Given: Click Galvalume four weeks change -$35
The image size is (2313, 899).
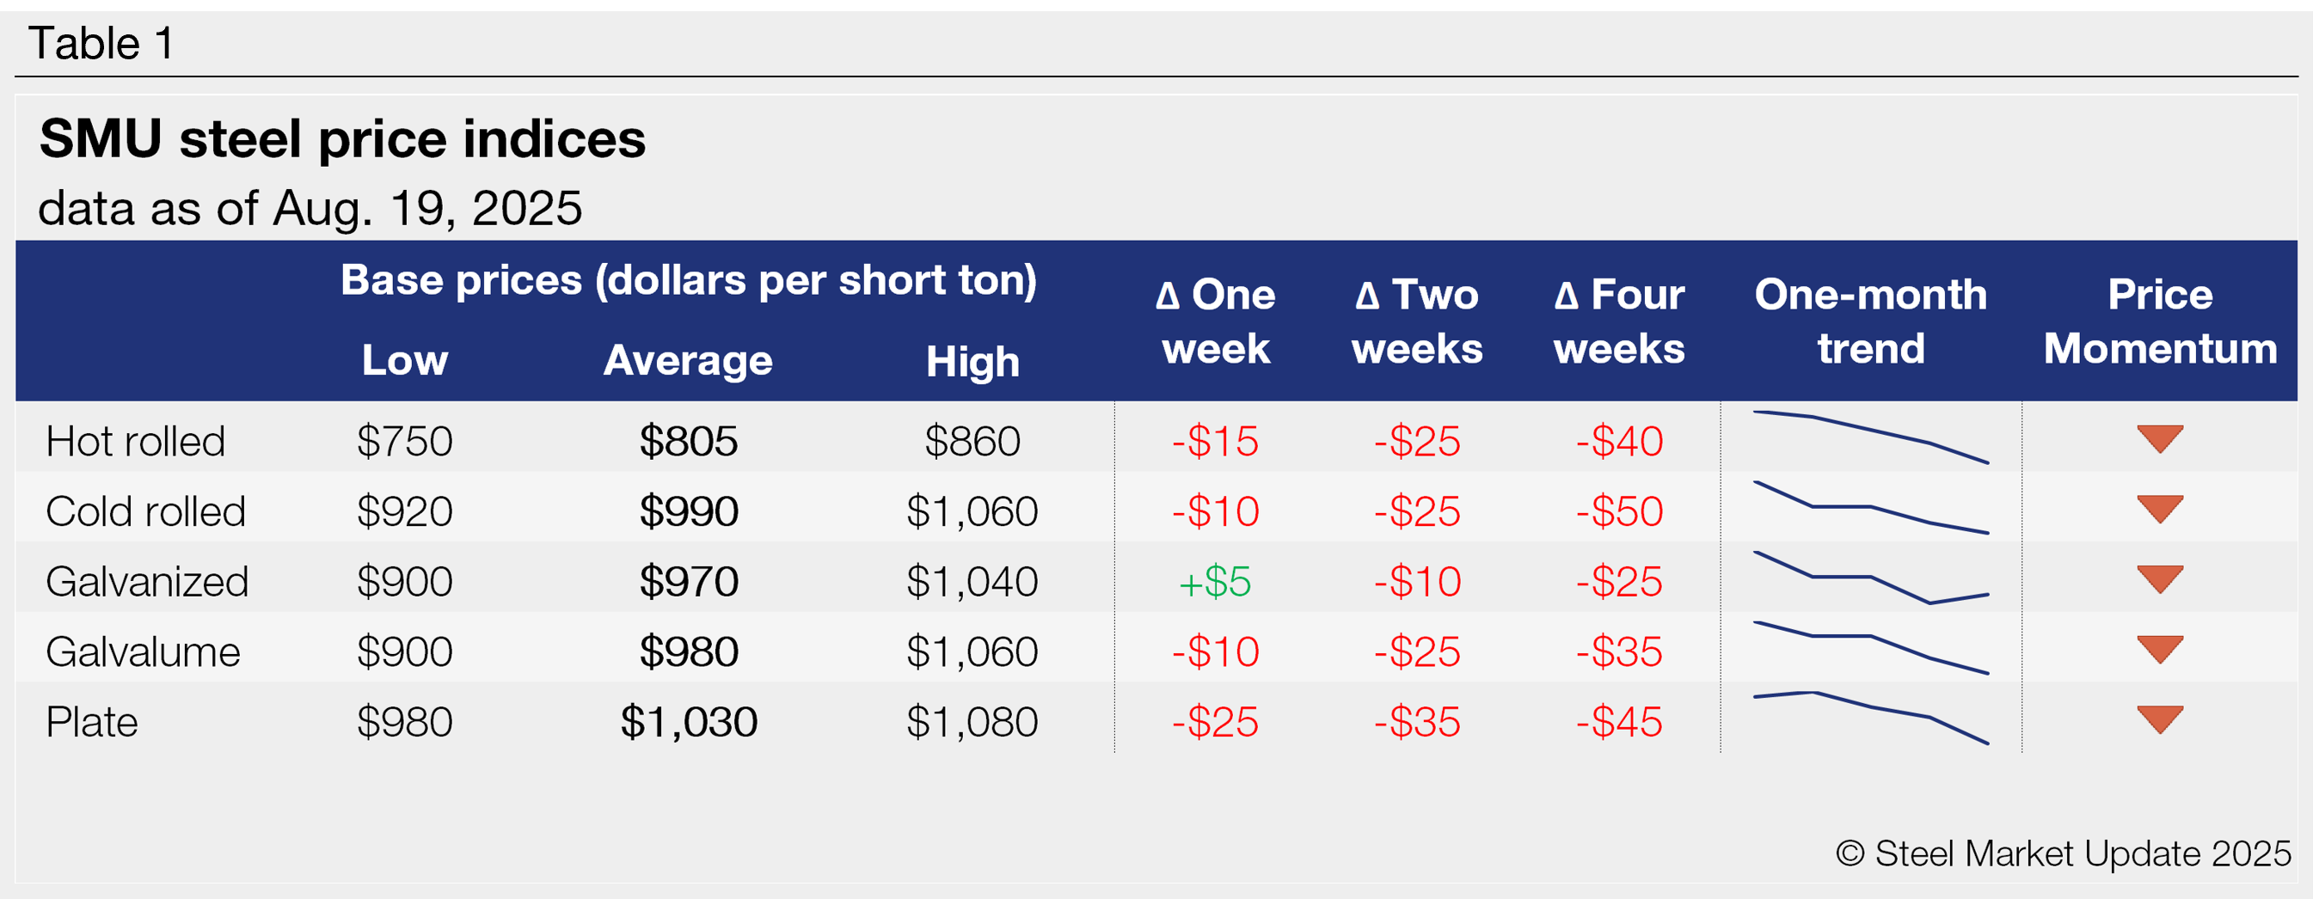Looking at the screenshot, I should [x=1619, y=652].
